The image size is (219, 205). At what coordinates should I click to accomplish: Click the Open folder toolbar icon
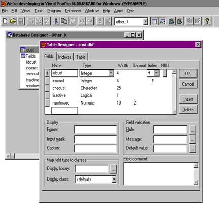(13, 21)
